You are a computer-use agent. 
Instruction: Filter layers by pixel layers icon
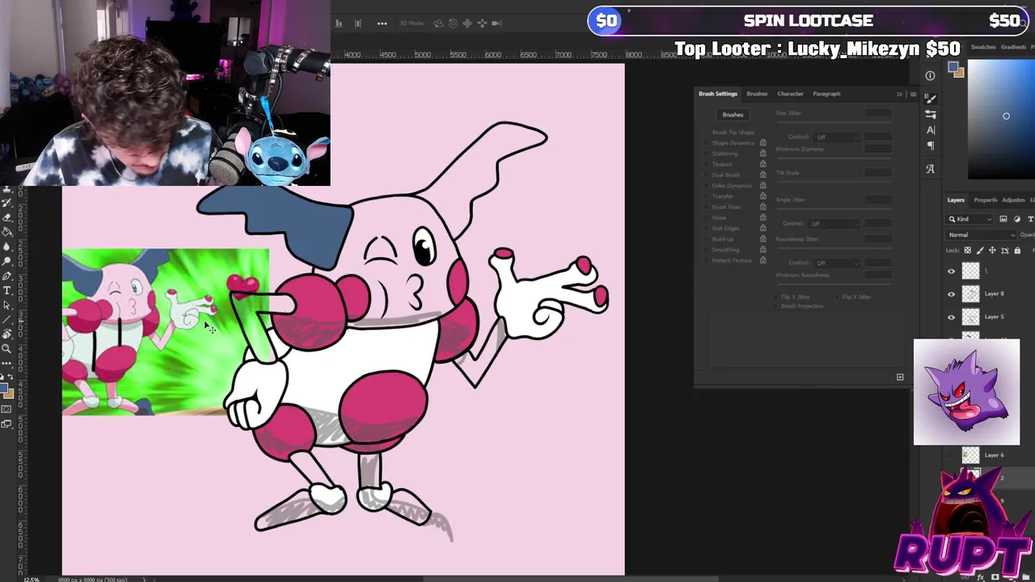(x=1003, y=219)
